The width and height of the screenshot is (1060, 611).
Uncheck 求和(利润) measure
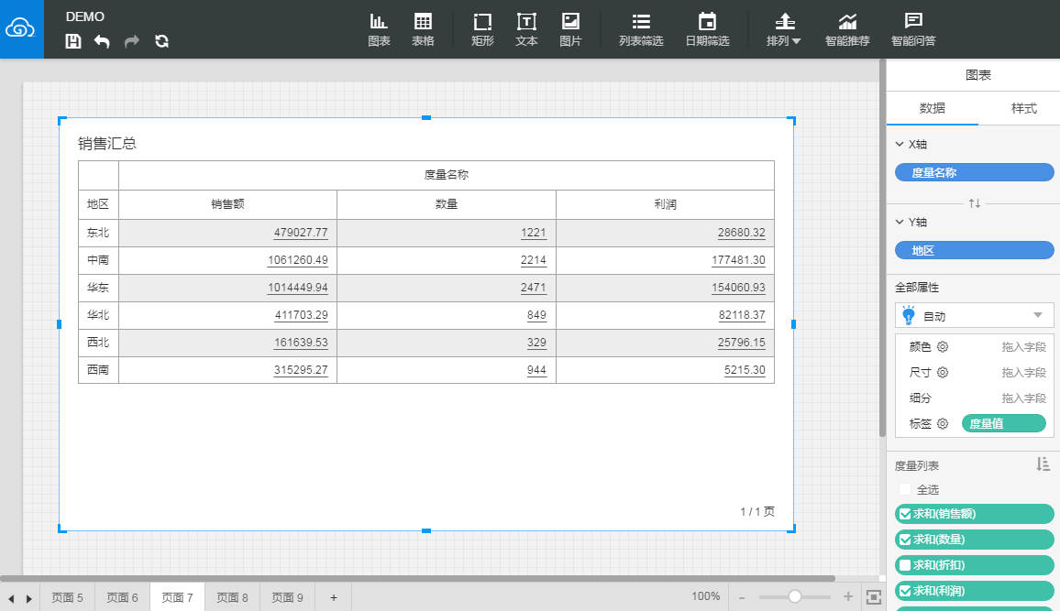pos(905,591)
